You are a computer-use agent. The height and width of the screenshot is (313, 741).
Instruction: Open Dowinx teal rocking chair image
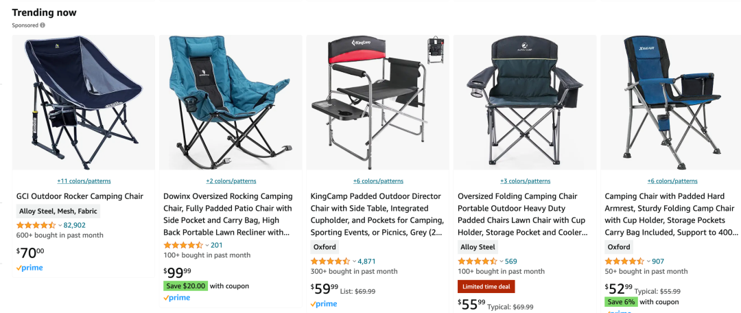pos(231,103)
